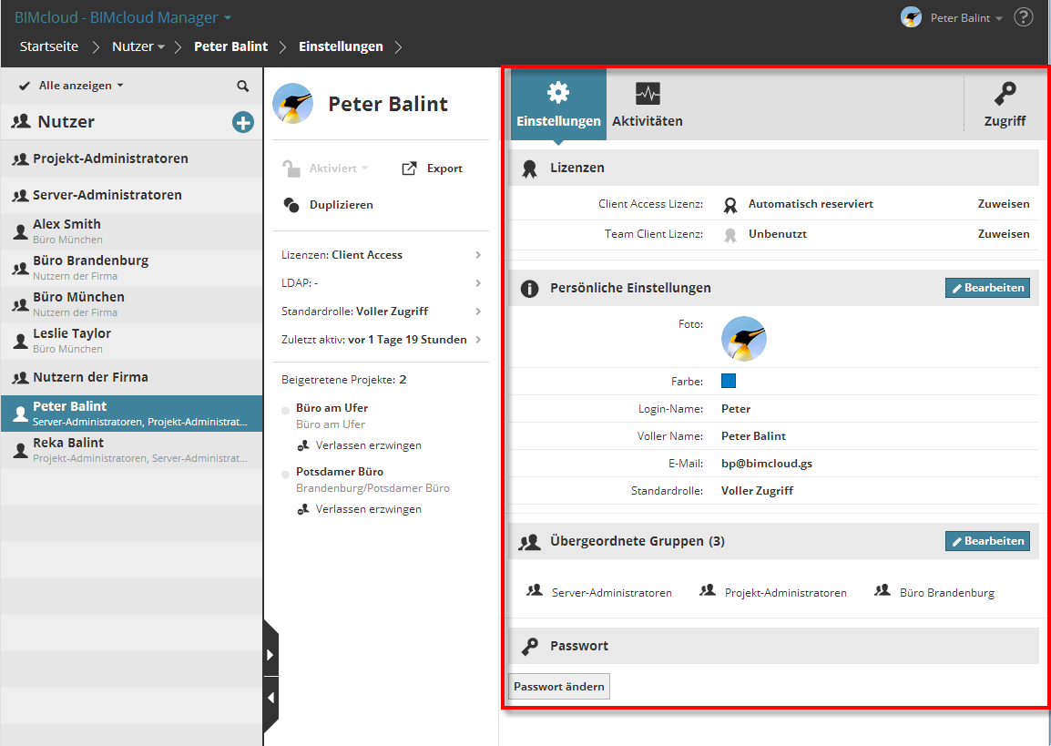Go to Startseite breadcrumb

coord(49,46)
